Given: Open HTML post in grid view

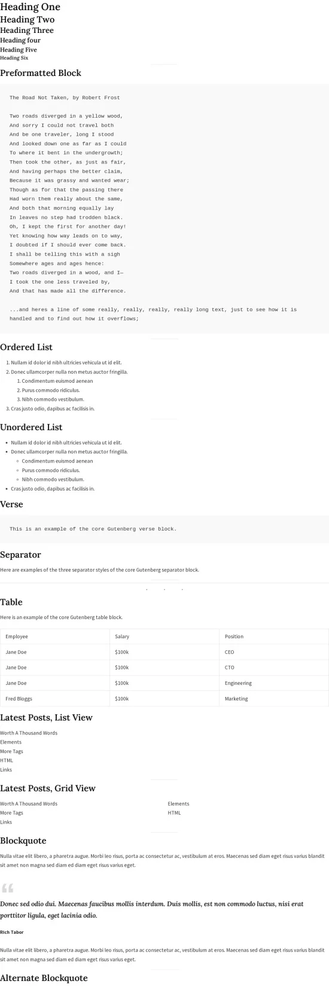Looking at the screenshot, I should 174,813.
